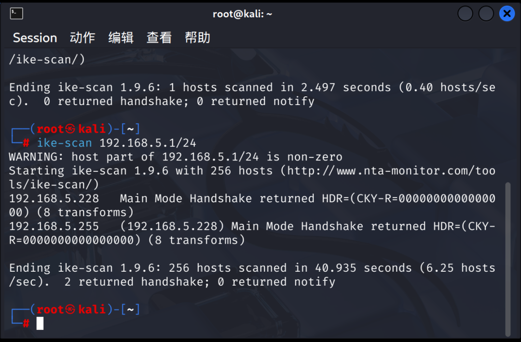Click the blinking cursor block at the prompt
This screenshot has width=521, height=342.
pos(40,323)
